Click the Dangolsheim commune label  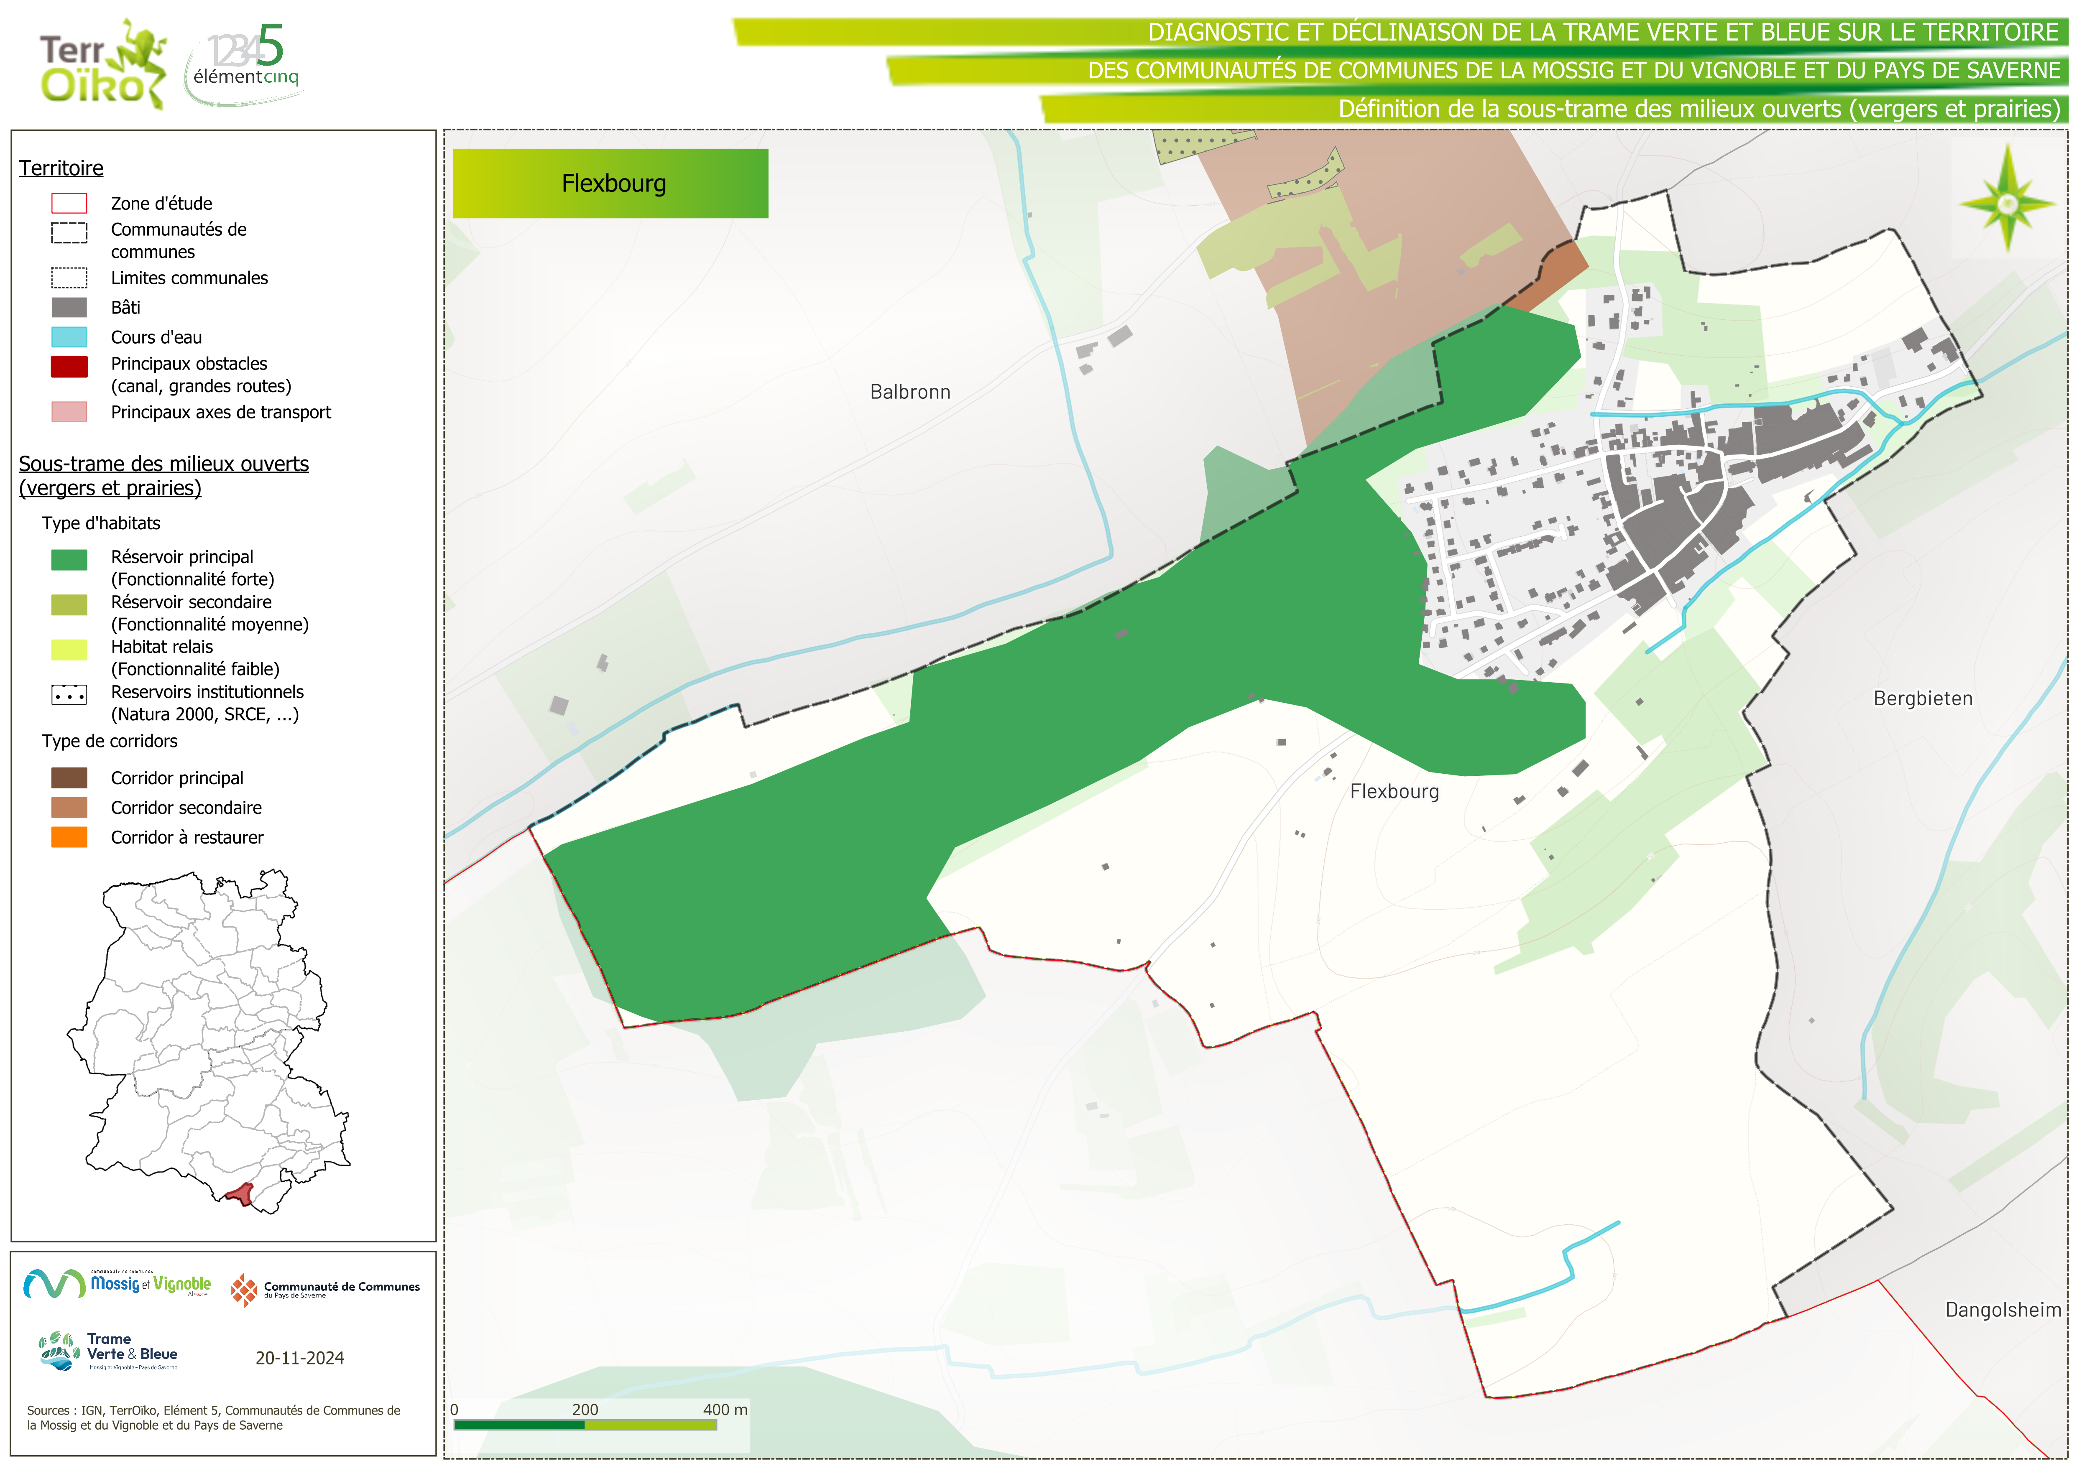2002,1310
